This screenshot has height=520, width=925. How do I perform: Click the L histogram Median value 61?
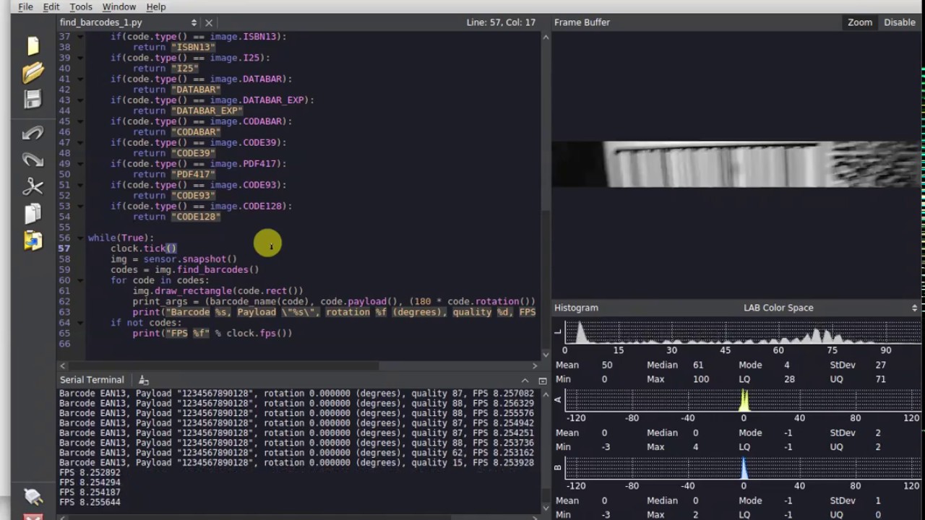pos(697,365)
